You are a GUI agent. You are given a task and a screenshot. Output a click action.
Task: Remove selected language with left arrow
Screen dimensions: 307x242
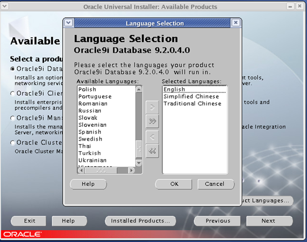click(x=152, y=137)
